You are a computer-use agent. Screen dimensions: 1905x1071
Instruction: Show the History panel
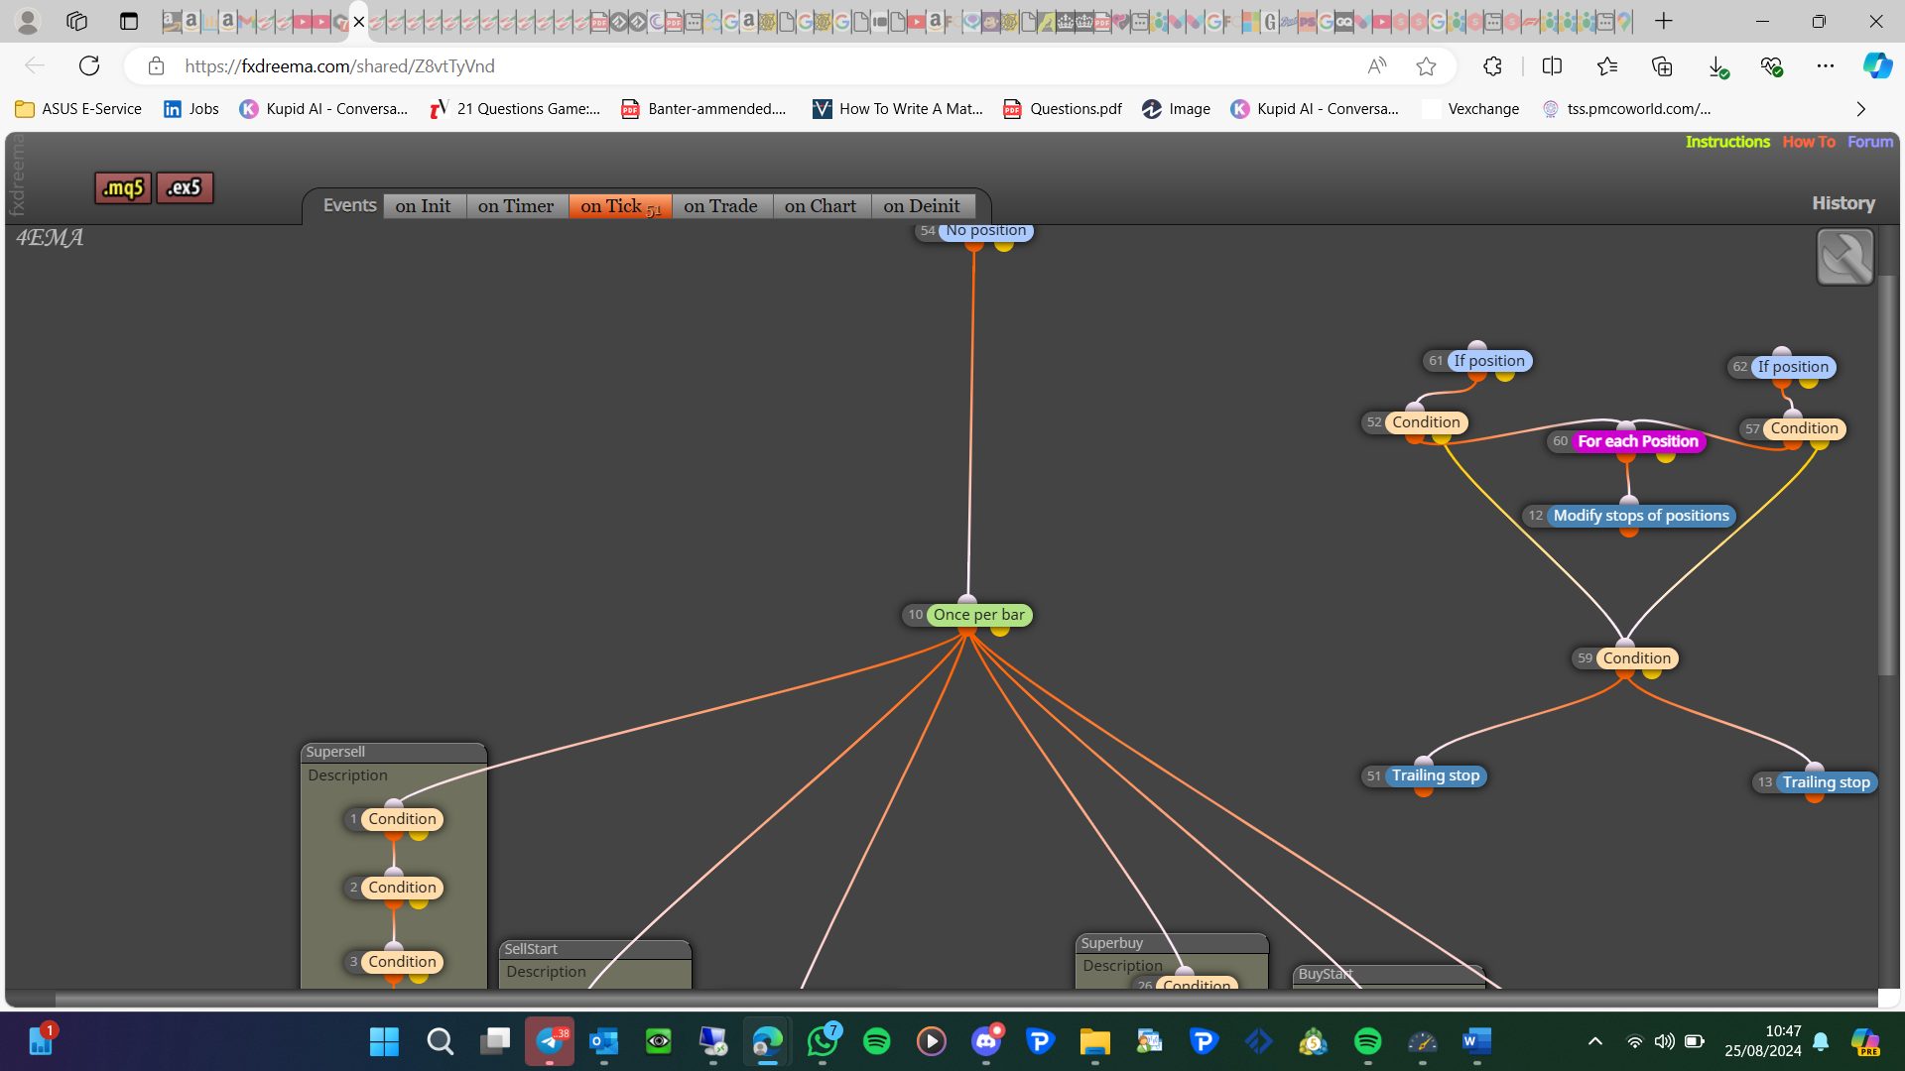coord(1843,203)
